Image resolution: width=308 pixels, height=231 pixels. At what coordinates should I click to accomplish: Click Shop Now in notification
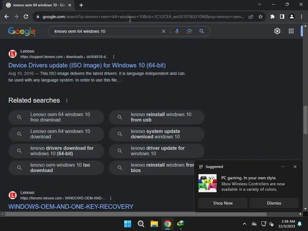tap(223, 203)
